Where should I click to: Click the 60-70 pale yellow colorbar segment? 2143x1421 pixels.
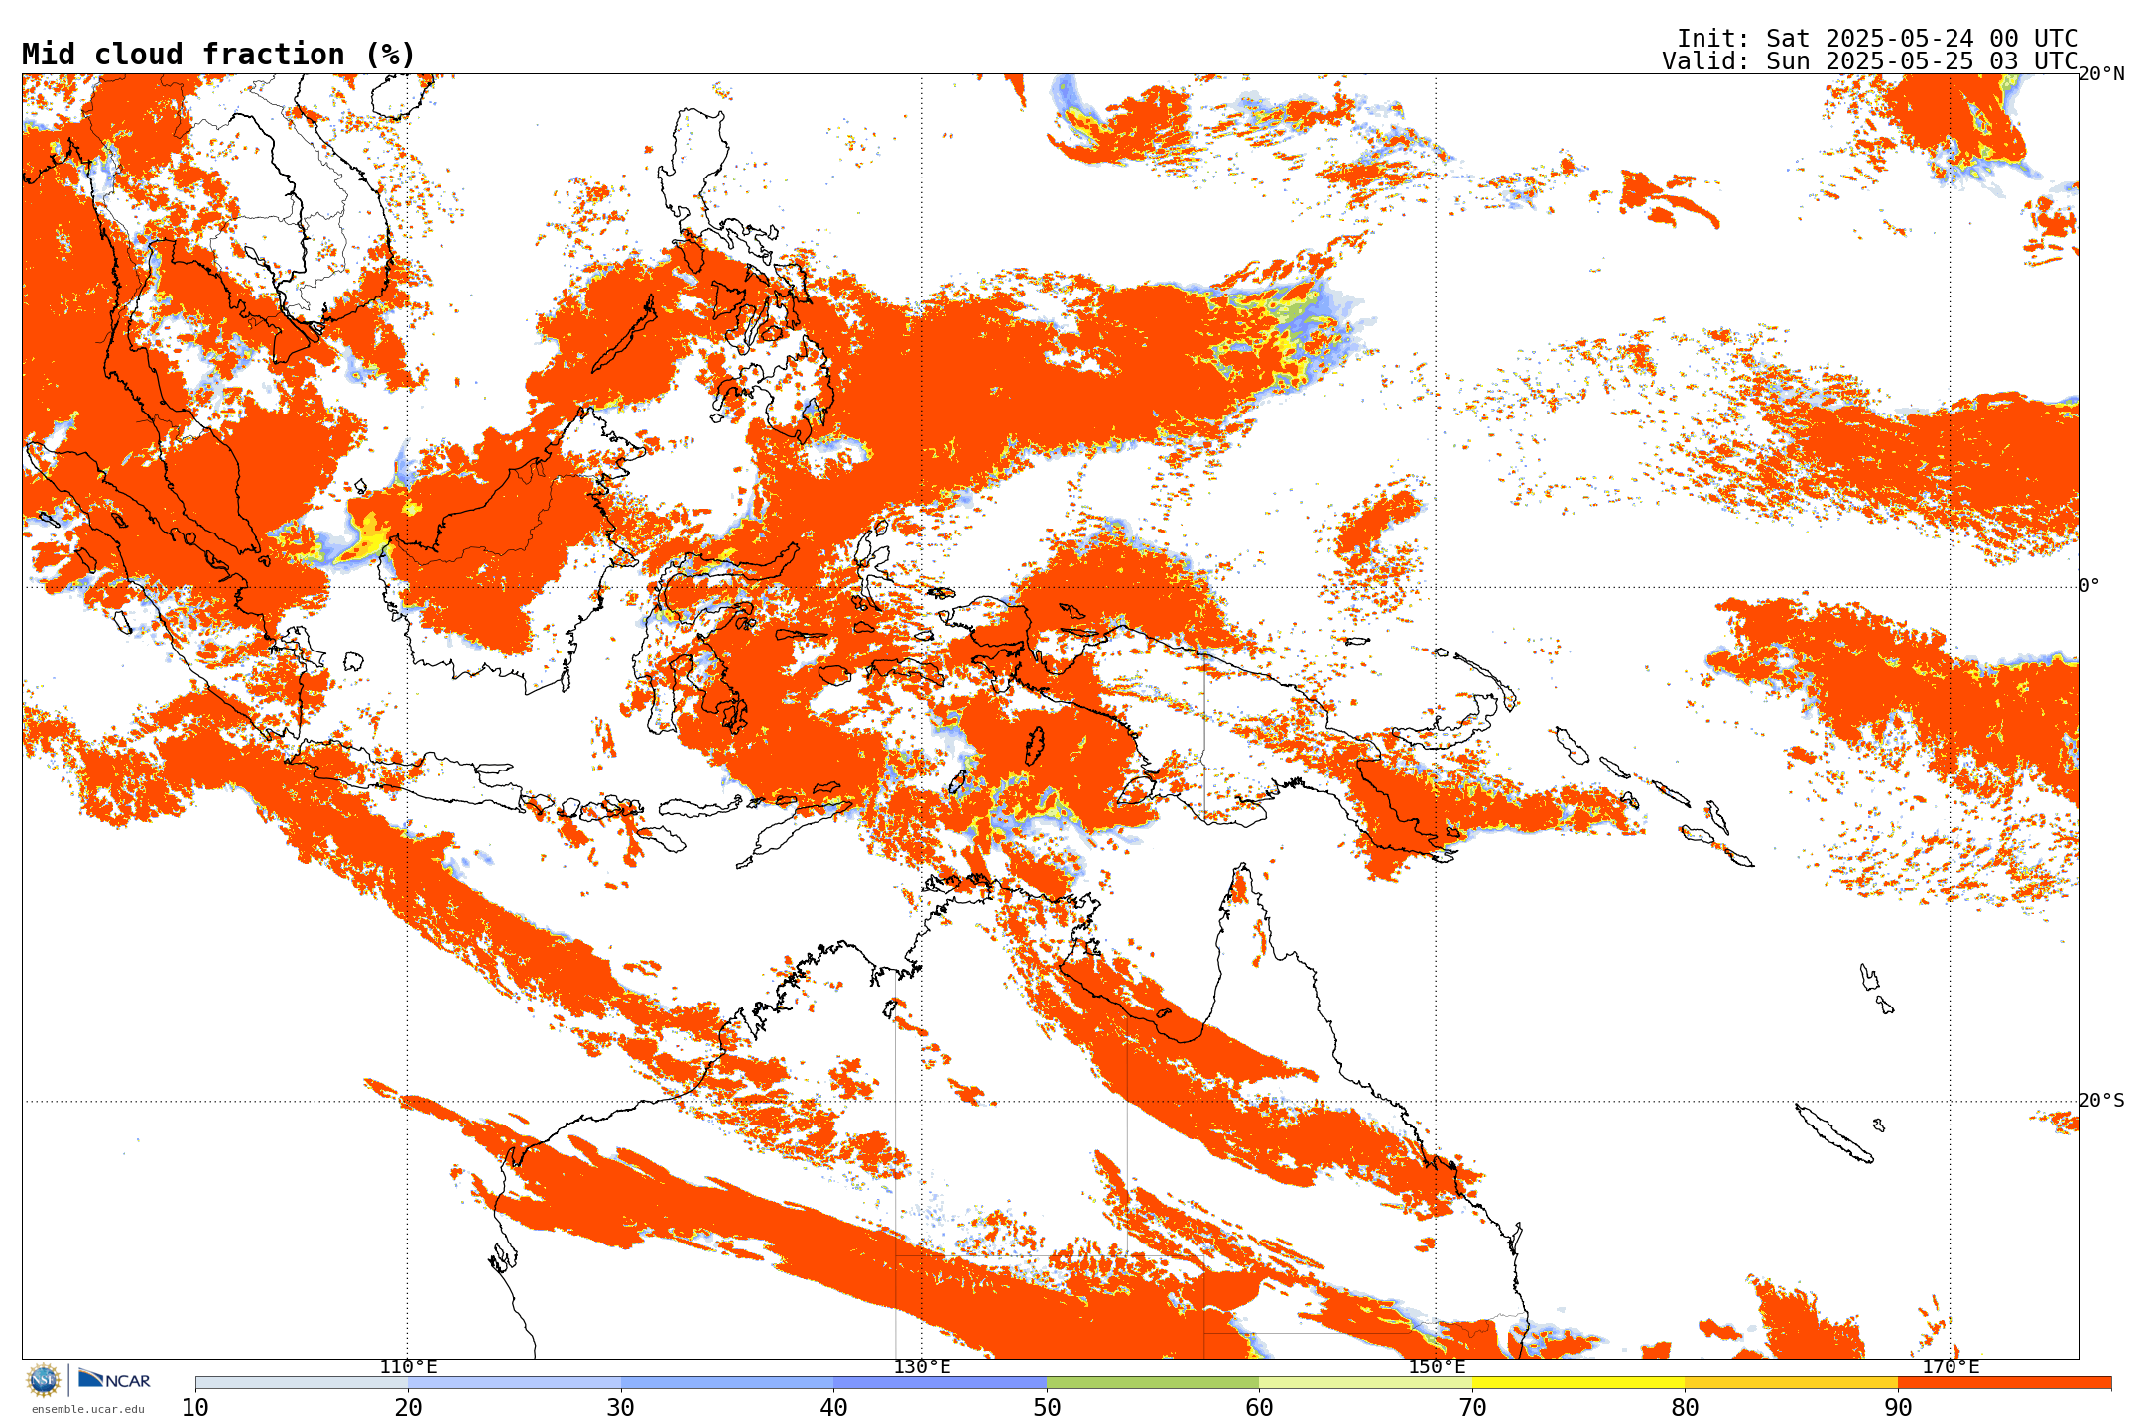click(x=1365, y=1382)
